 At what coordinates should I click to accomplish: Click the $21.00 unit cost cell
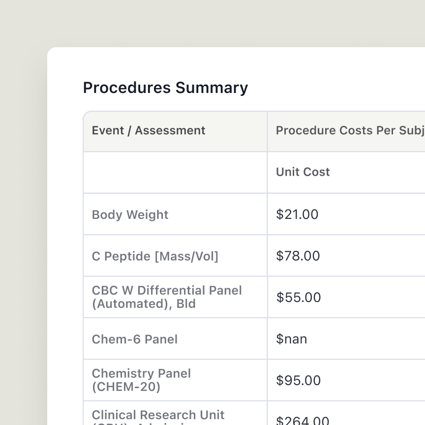(297, 214)
